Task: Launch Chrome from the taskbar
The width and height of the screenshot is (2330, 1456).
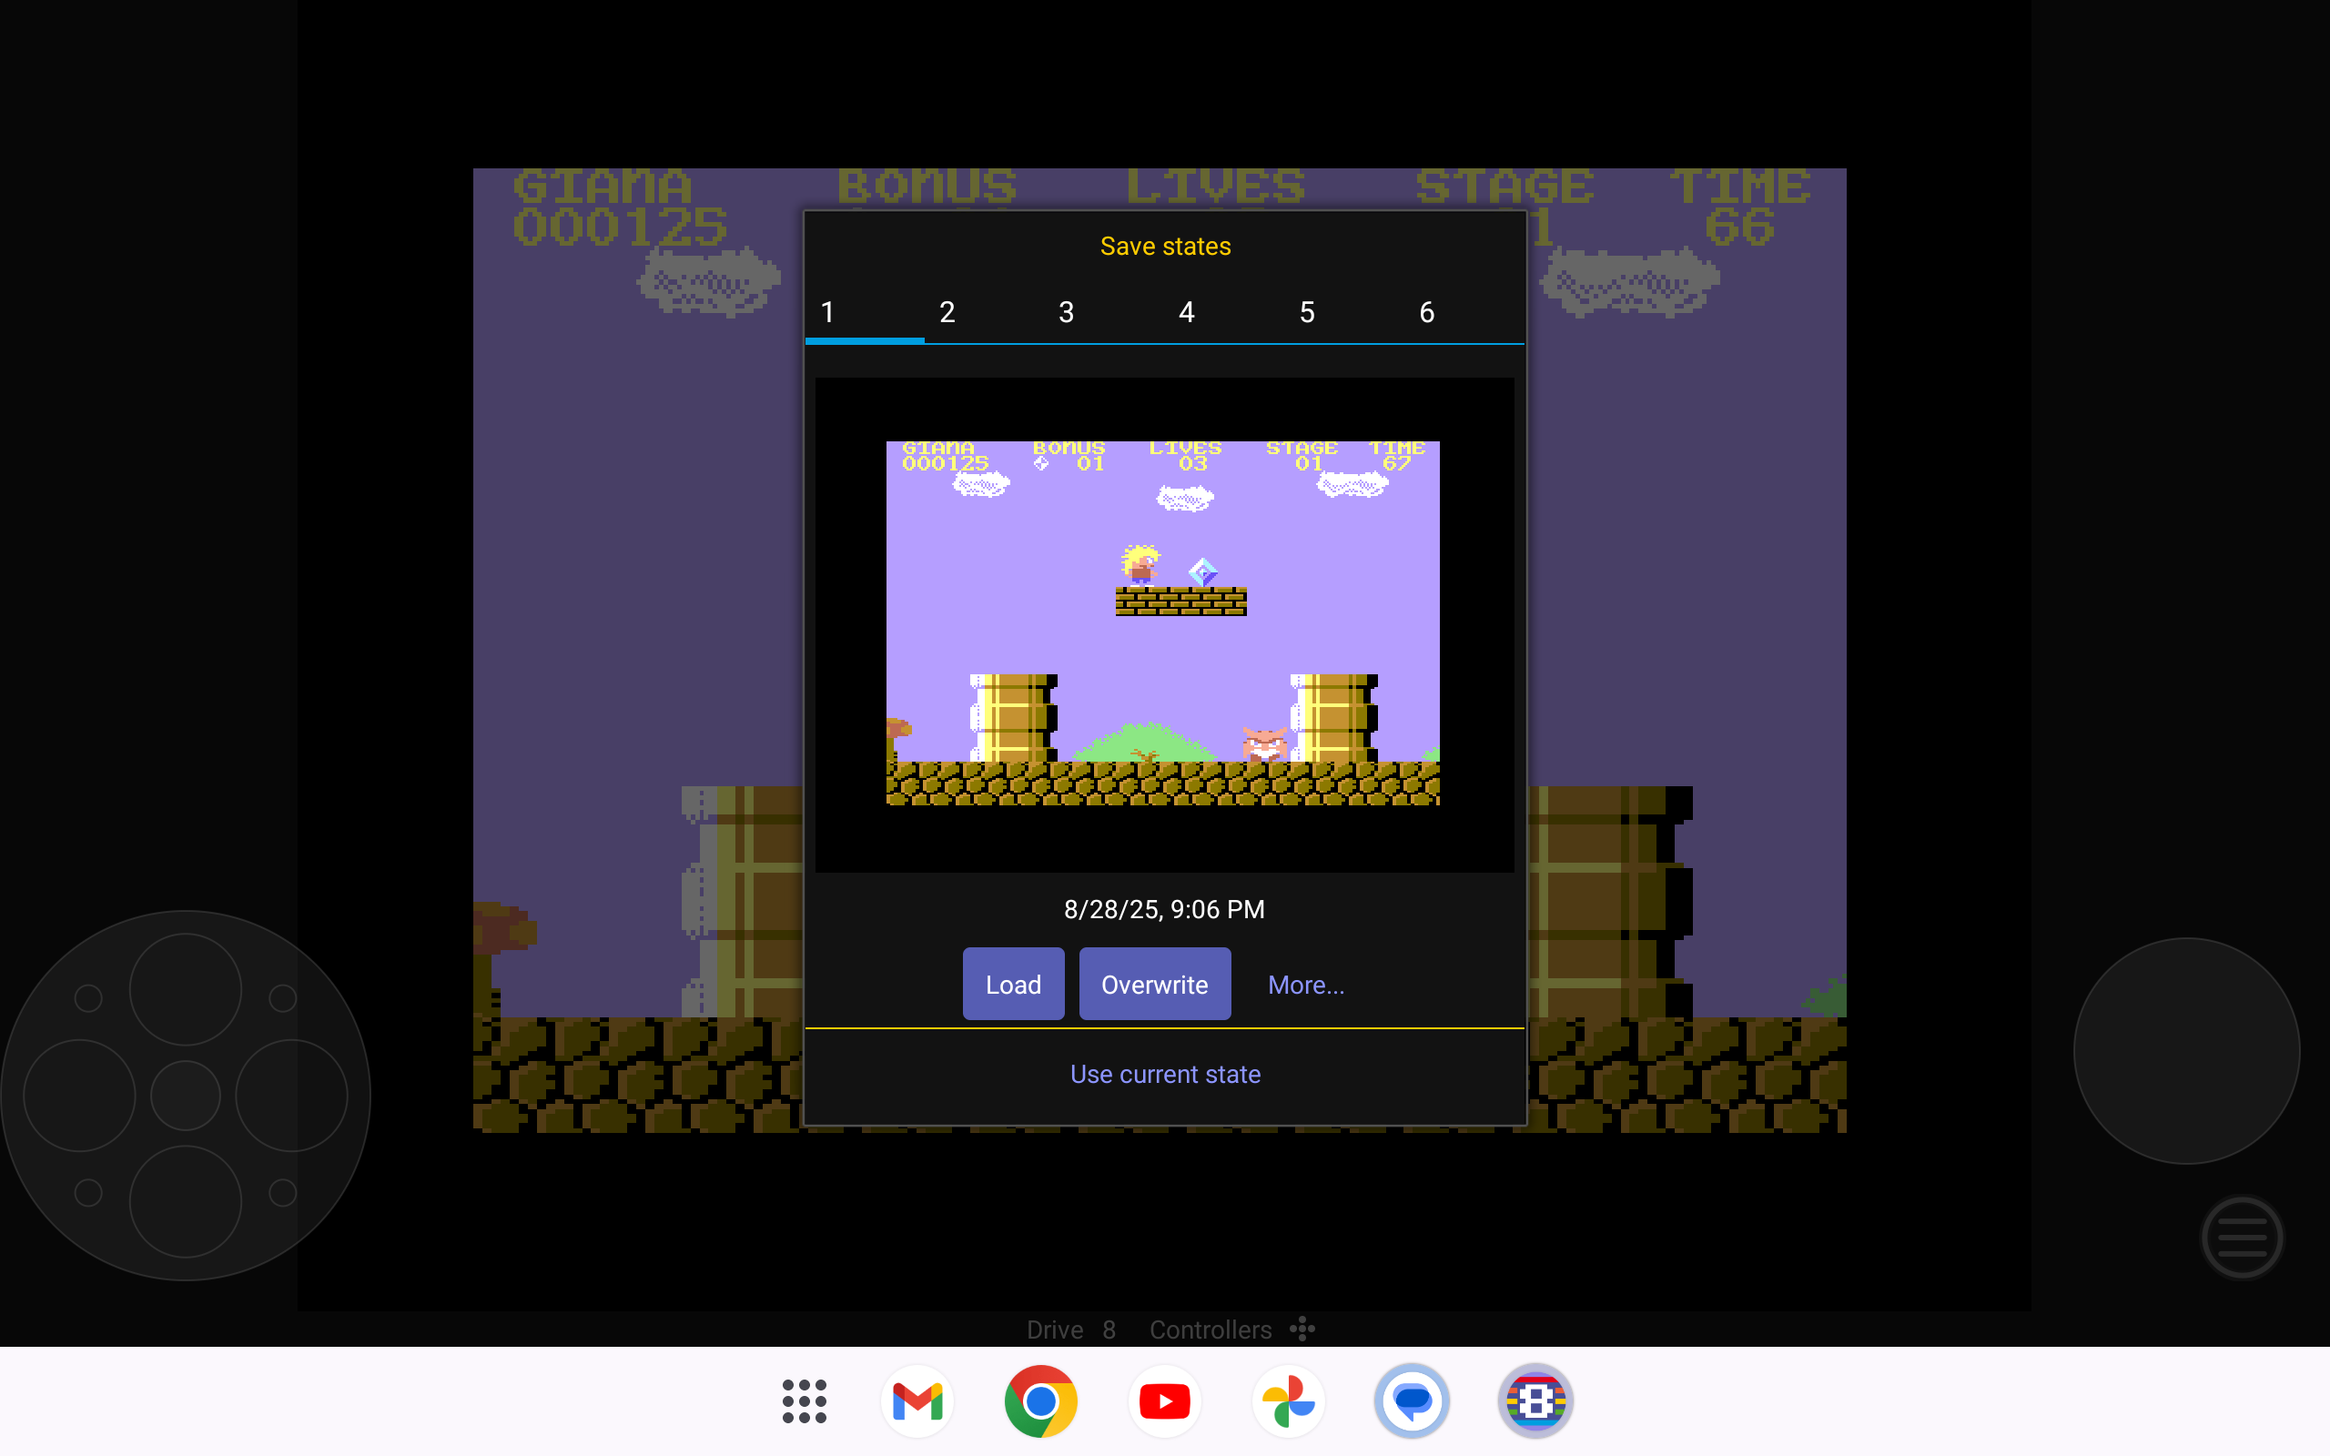Action: coord(1039,1401)
